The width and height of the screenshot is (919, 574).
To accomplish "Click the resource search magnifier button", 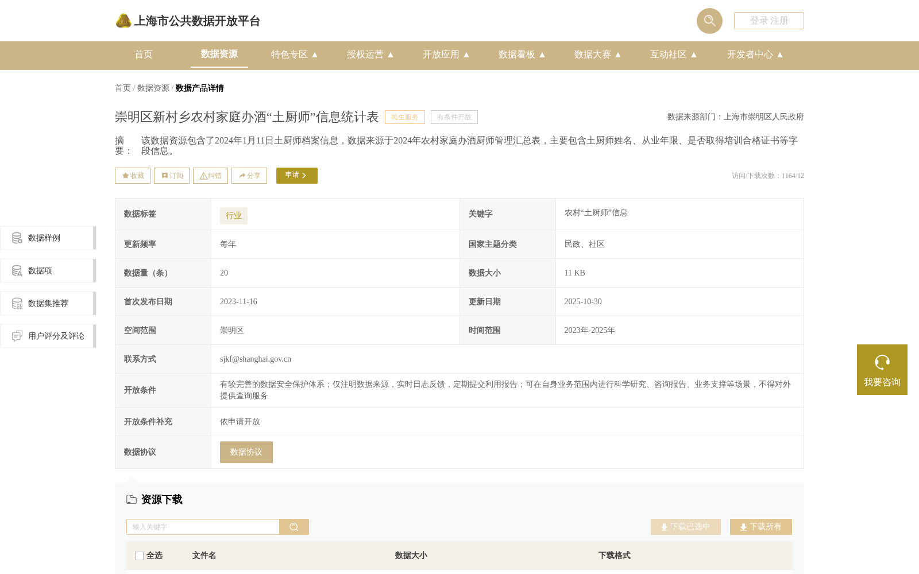I will [294, 527].
